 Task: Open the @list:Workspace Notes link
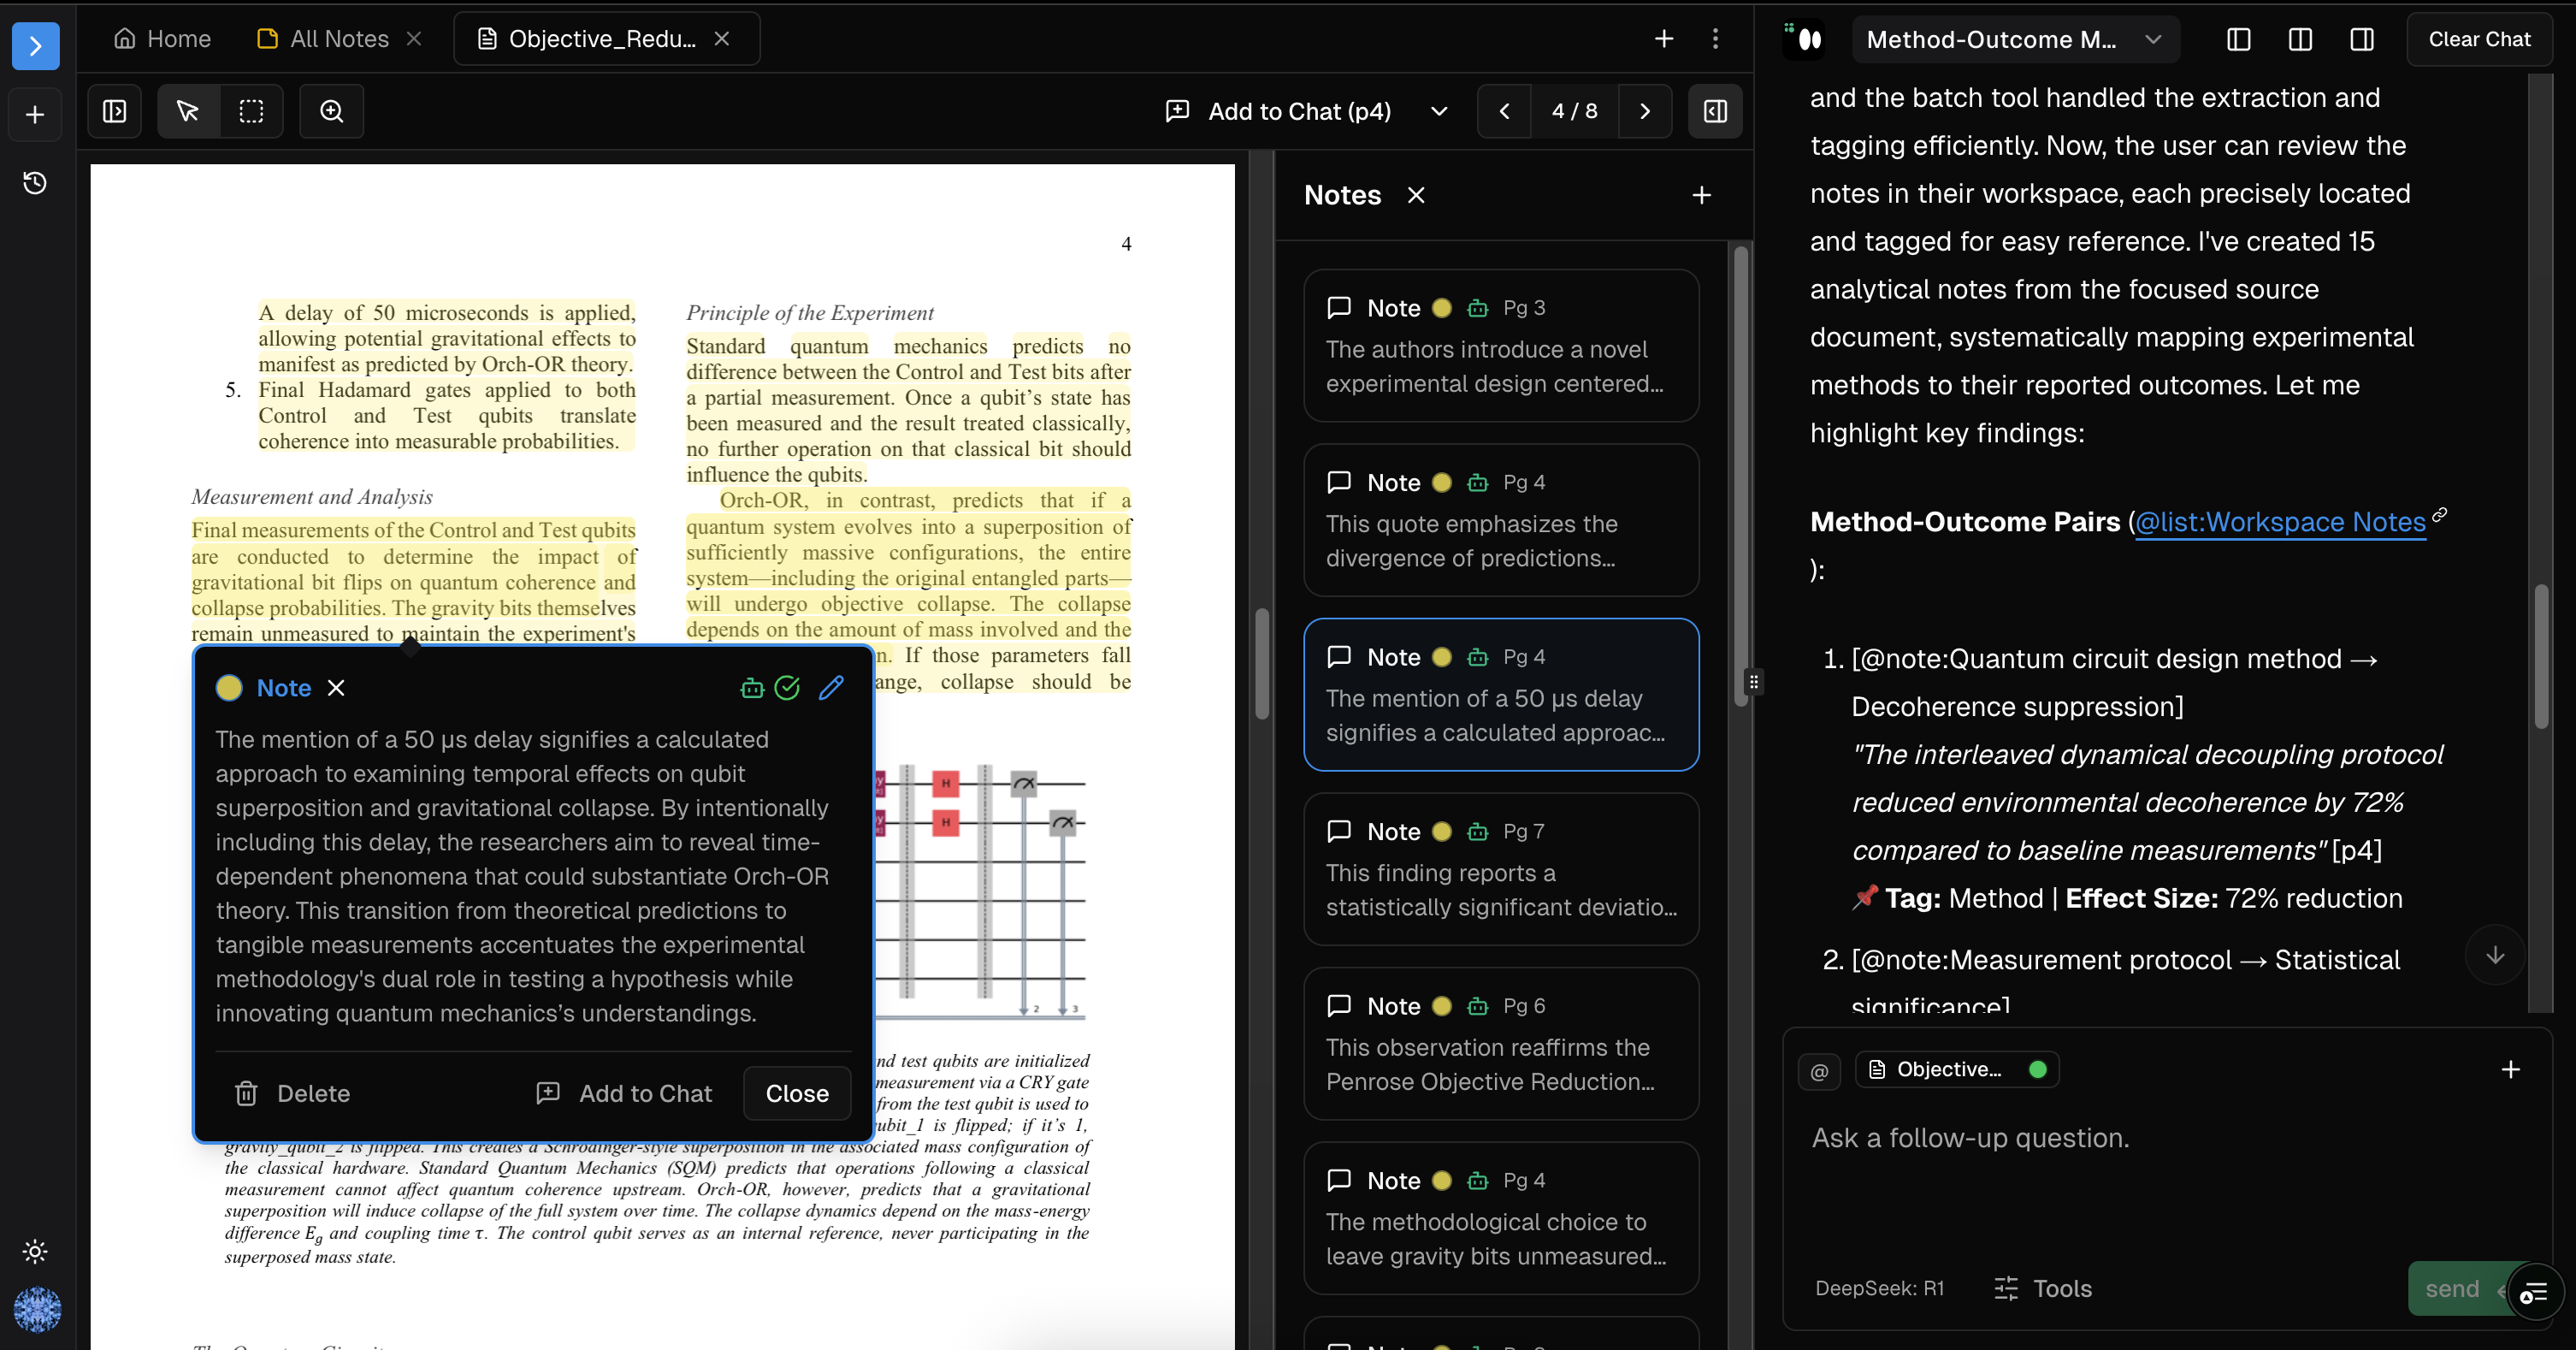(2280, 521)
